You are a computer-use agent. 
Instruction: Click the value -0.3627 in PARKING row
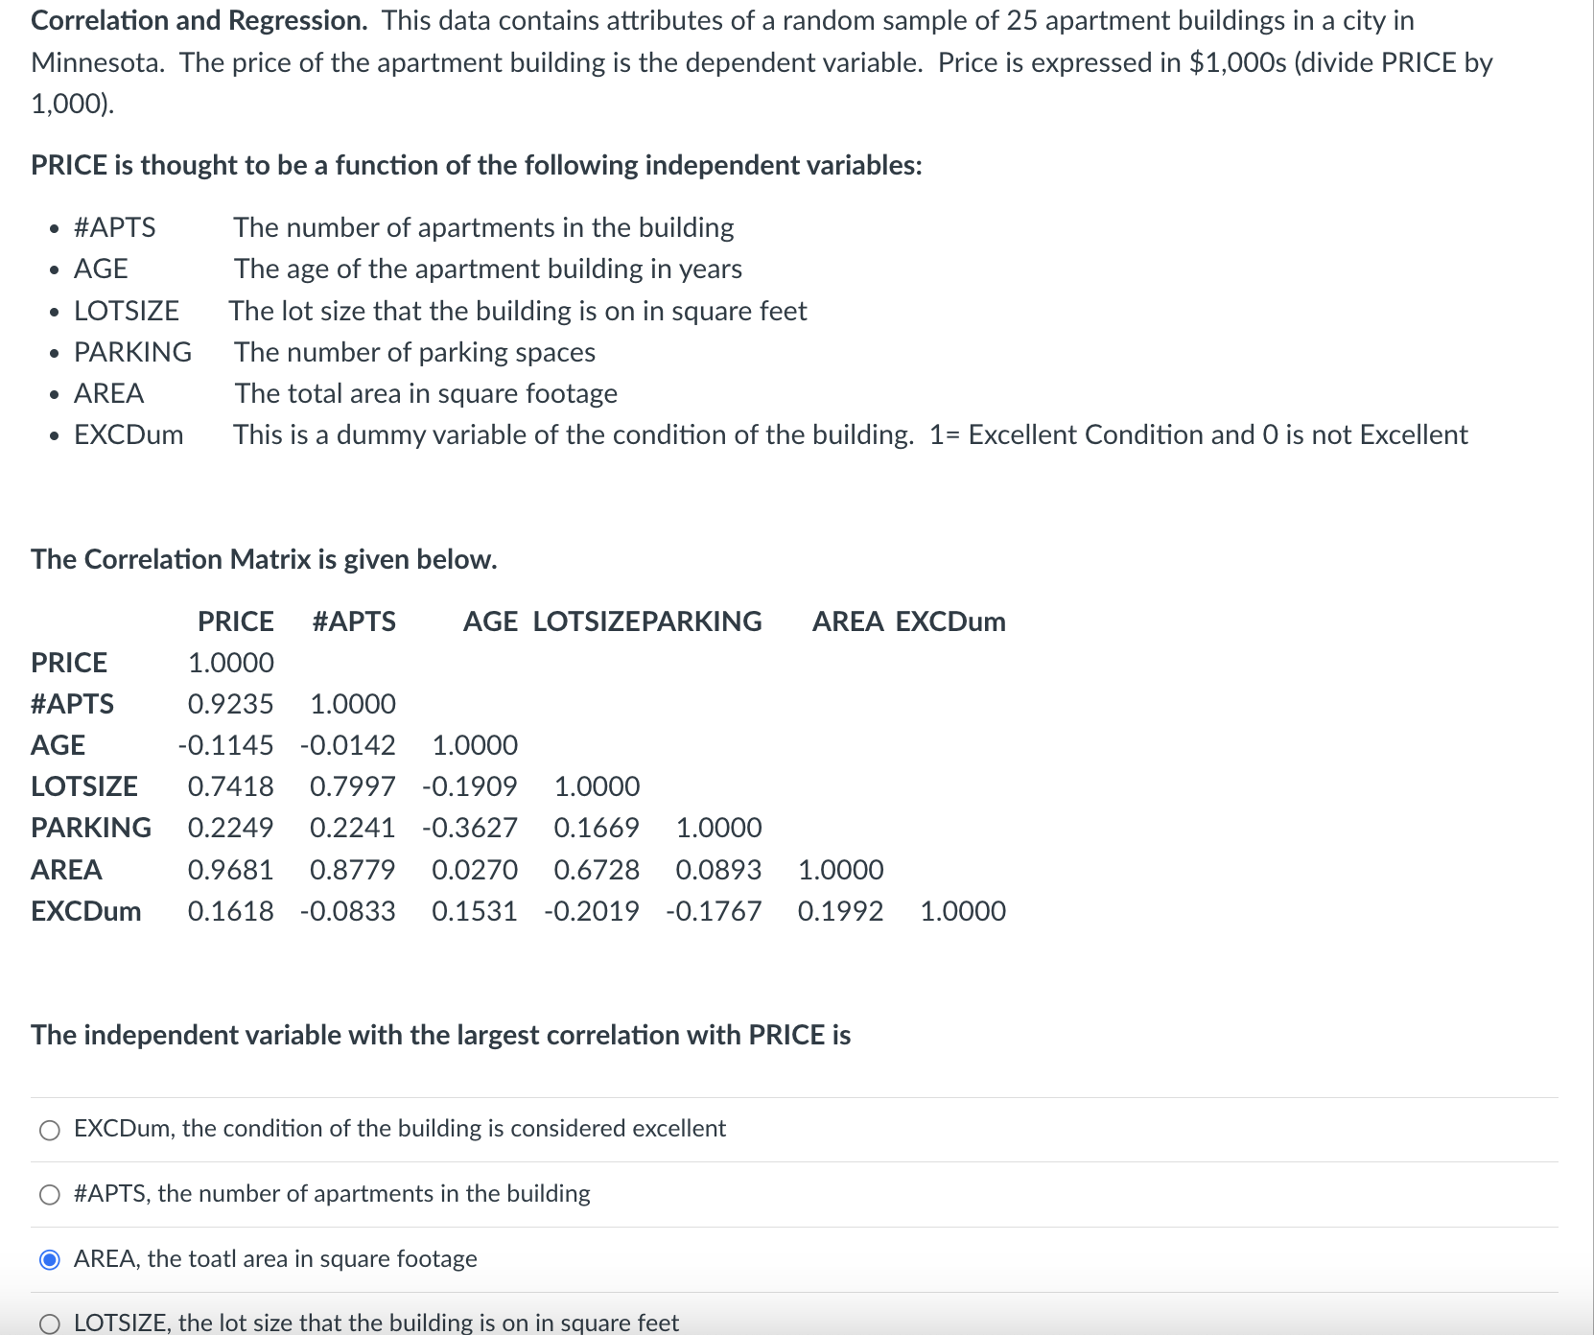tap(472, 828)
